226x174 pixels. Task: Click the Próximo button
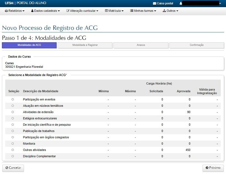[x=213, y=168]
